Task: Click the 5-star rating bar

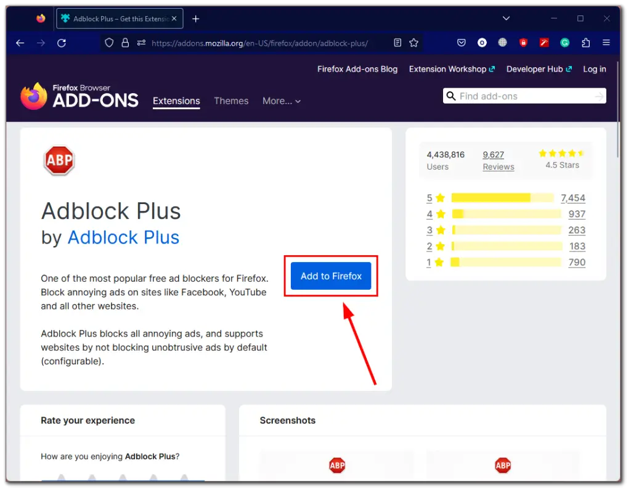Action: point(502,198)
